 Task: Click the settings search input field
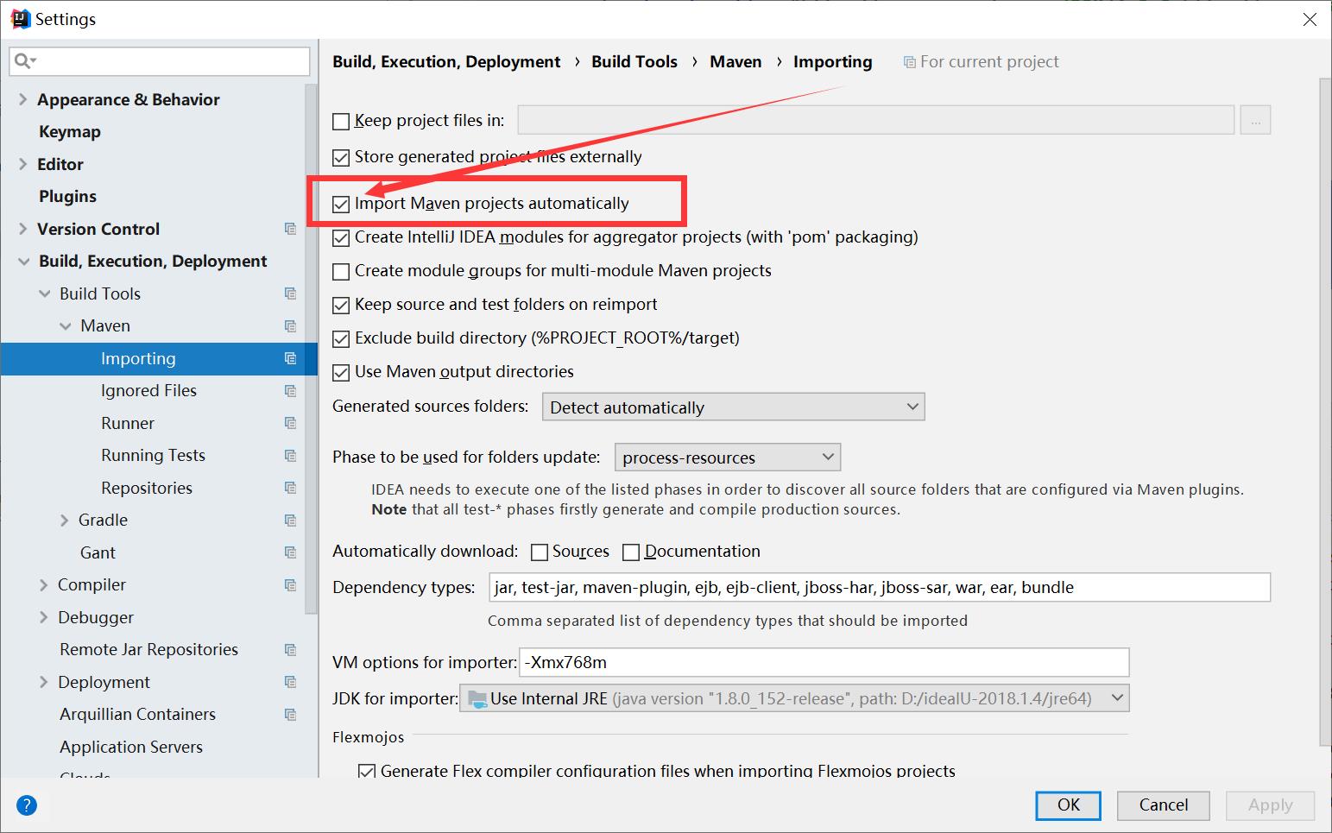coord(160,61)
